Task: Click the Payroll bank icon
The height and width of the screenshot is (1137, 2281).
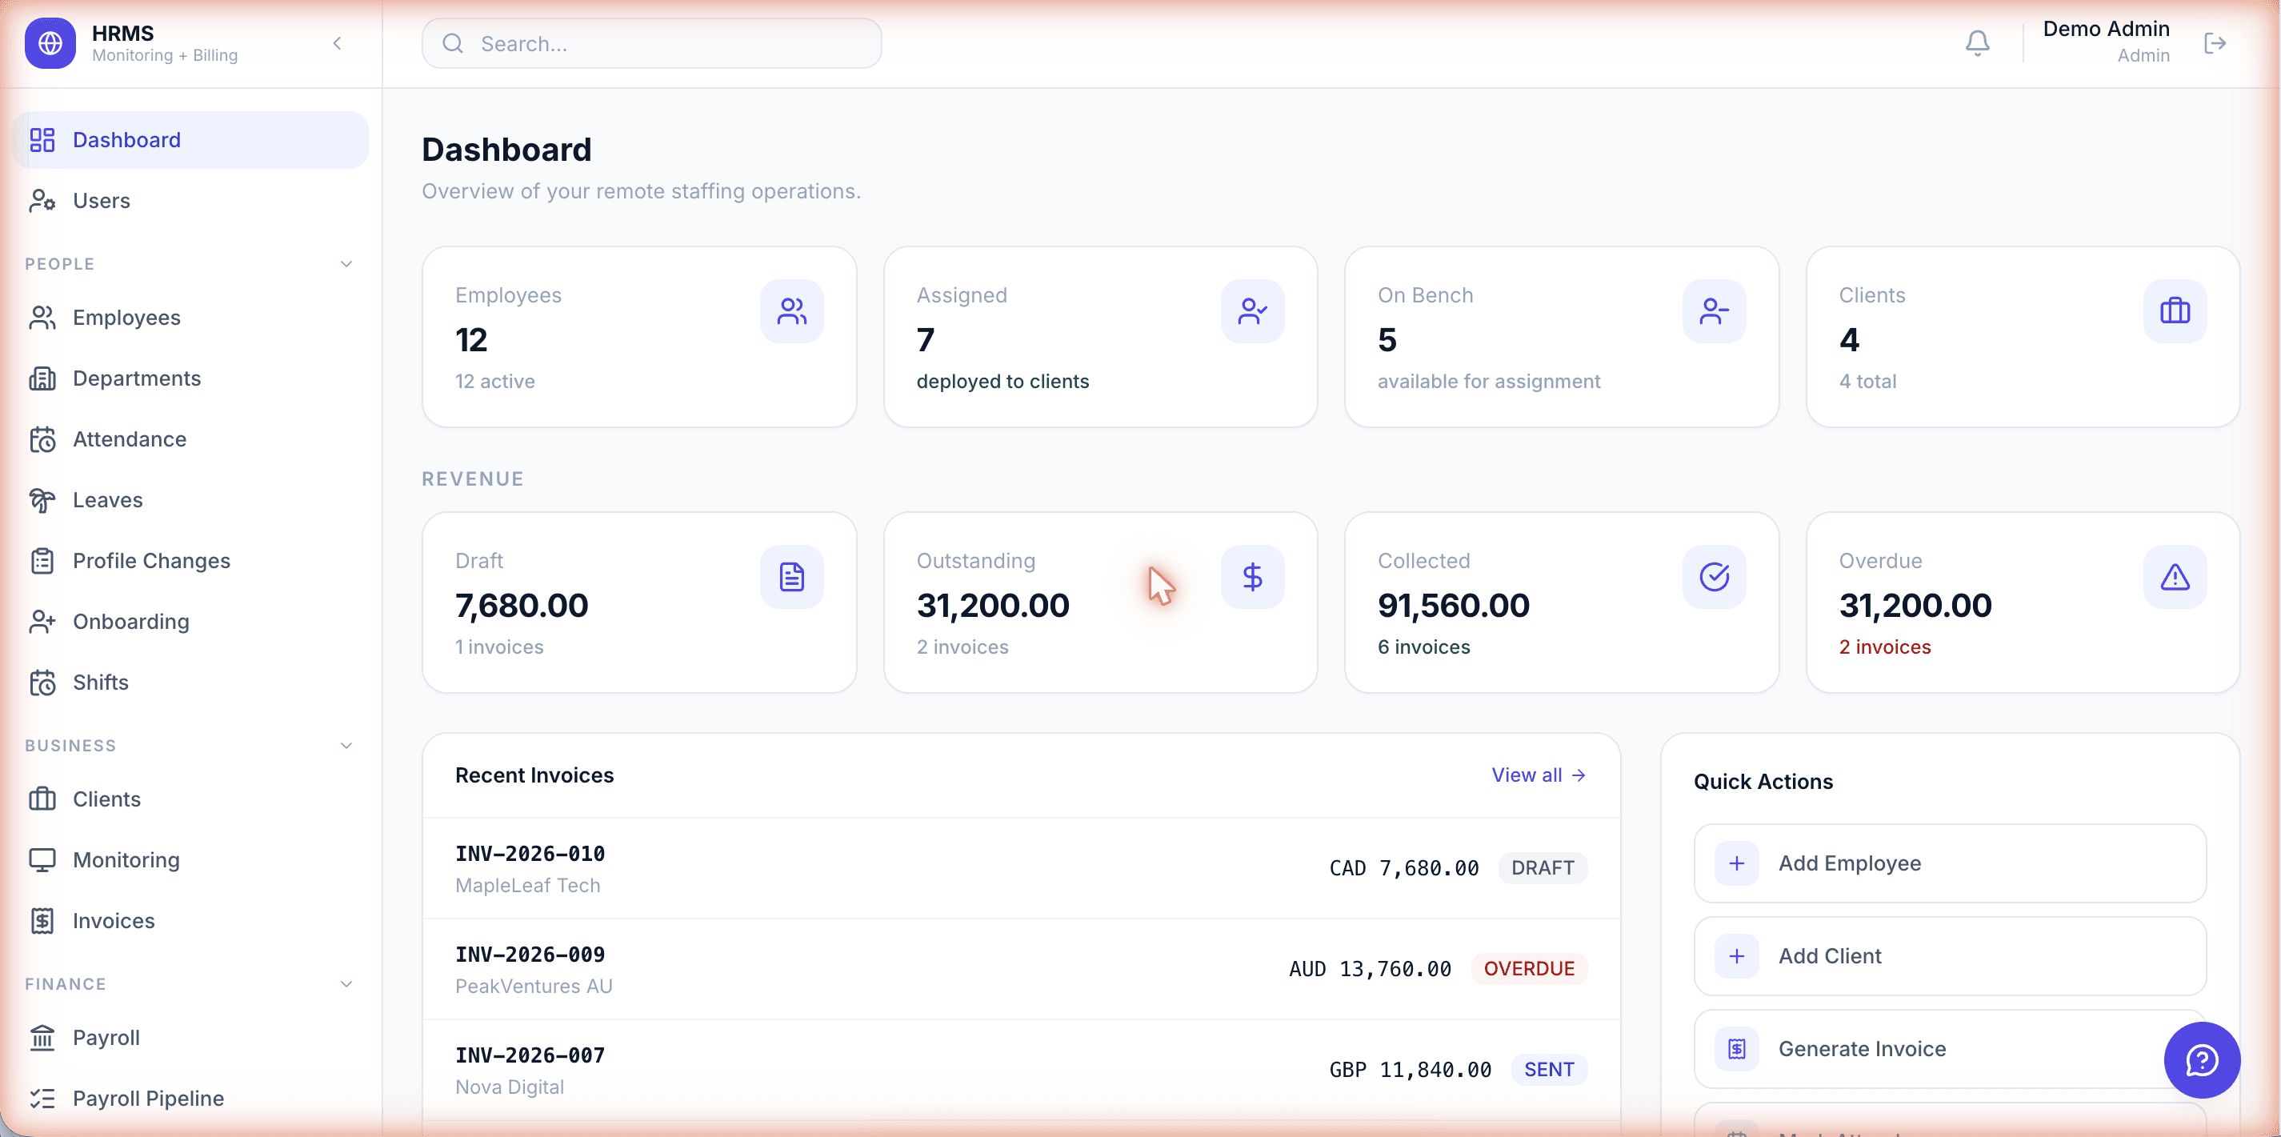Action: 42,1038
